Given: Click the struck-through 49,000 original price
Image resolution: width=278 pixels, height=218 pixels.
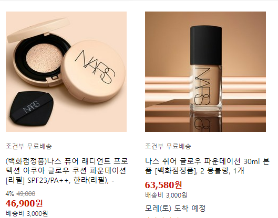Looking at the screenshot, I should tap(26, 194).
